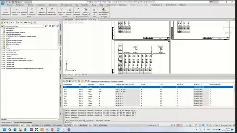The width and height of the screenshot is (237, 133).
Task: Toggle ШТРИХОВКА in status bar
Action: coord(103,125)
